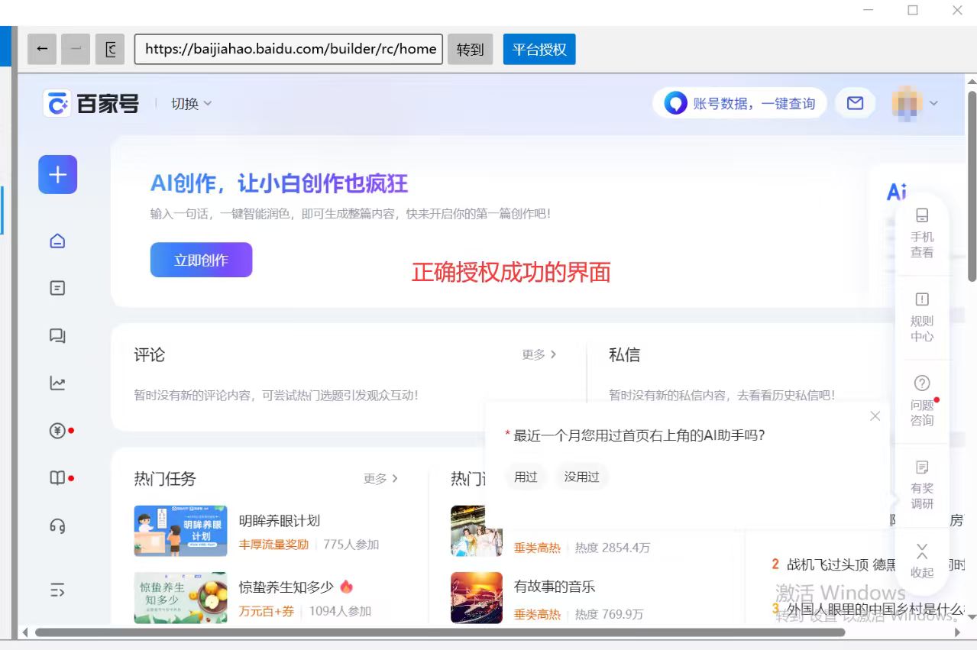Image resolution: width=977 pixels, height=650 pixels.
Task: Expand the sidebar menu toggle icon
Action: coord(57,590)
